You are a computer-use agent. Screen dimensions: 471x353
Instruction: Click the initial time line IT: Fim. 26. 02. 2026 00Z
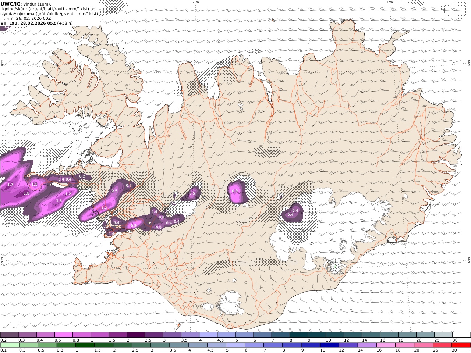(26, 18)
